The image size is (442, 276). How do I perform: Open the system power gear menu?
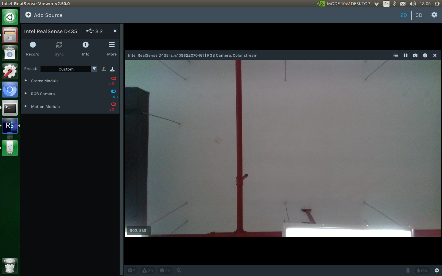pos(437,4)
